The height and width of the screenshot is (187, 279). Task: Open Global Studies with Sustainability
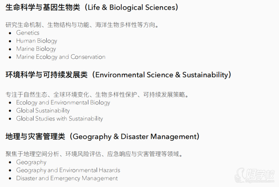click(x=59, y=119)
